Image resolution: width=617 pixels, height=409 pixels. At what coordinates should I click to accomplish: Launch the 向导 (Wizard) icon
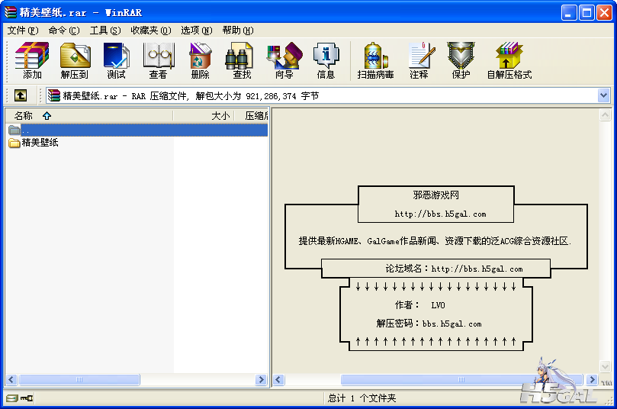(284, 60)
